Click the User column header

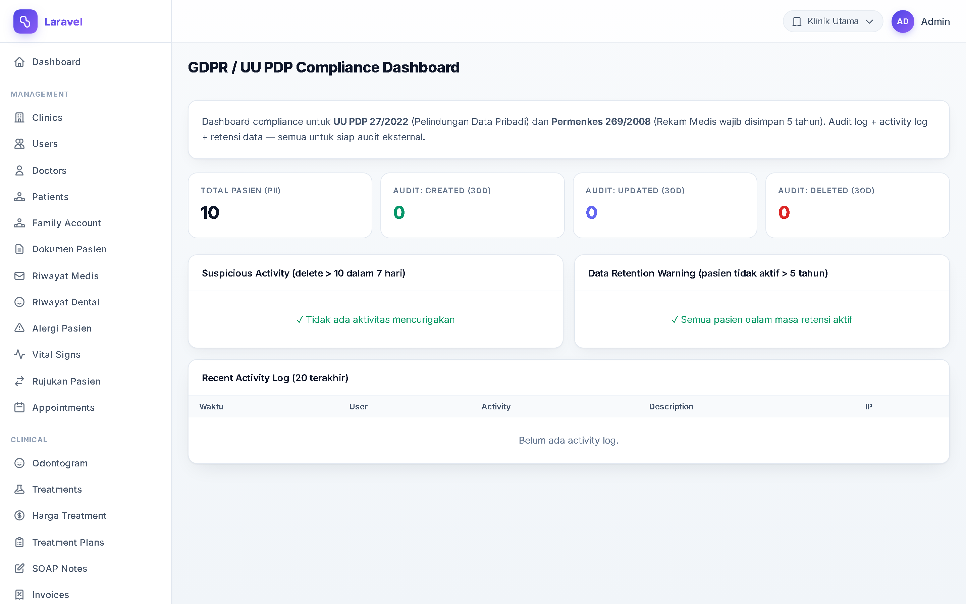[x=359, y=407]
